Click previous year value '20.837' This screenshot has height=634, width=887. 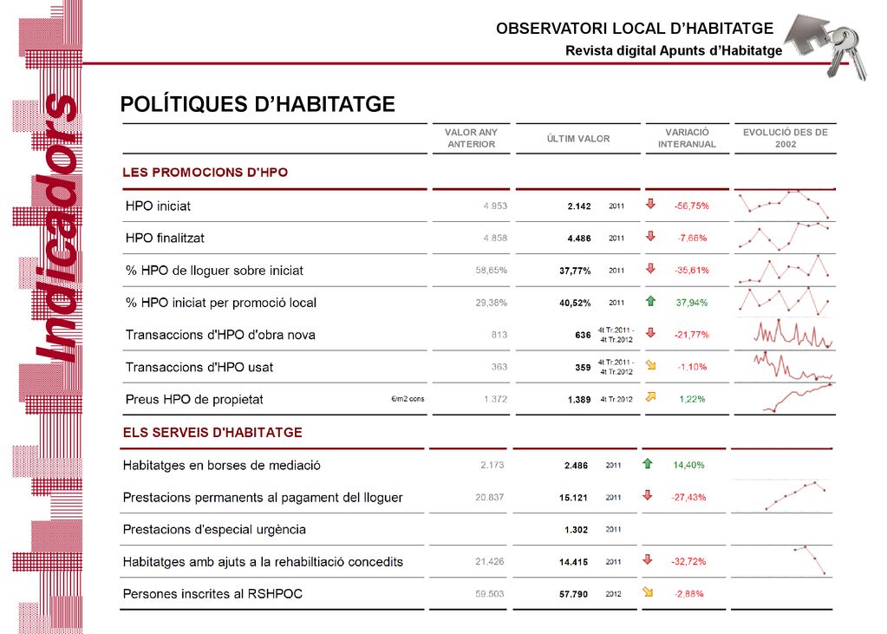click(489, 497)
